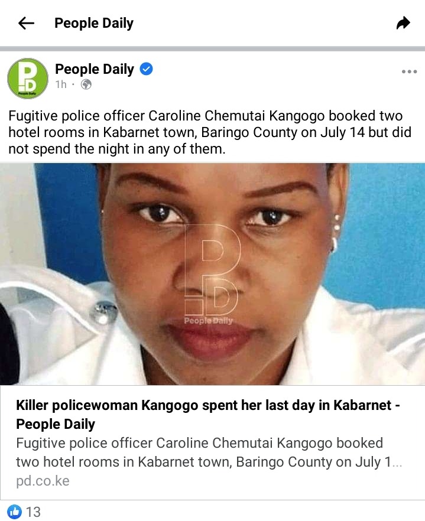This screenshot has height=521, width=425.
Task: Open People Daily green profile picture
Action: click(x=28, y=79)
